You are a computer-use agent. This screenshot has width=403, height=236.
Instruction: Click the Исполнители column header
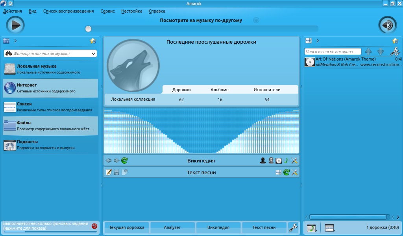267,90
